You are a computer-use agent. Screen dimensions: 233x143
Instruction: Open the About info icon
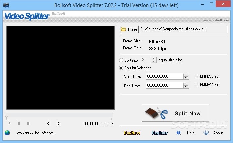[x=206, y=133]
